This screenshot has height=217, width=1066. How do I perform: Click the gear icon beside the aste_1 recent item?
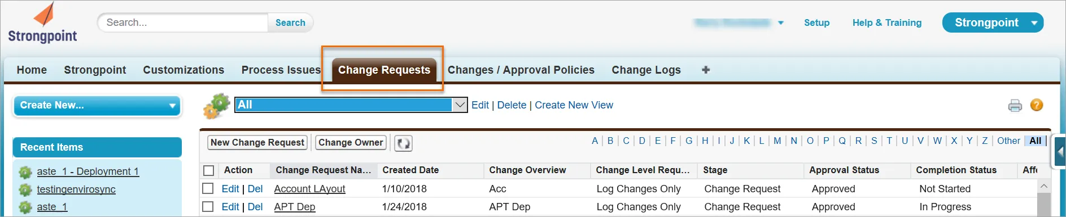[25, 207]
